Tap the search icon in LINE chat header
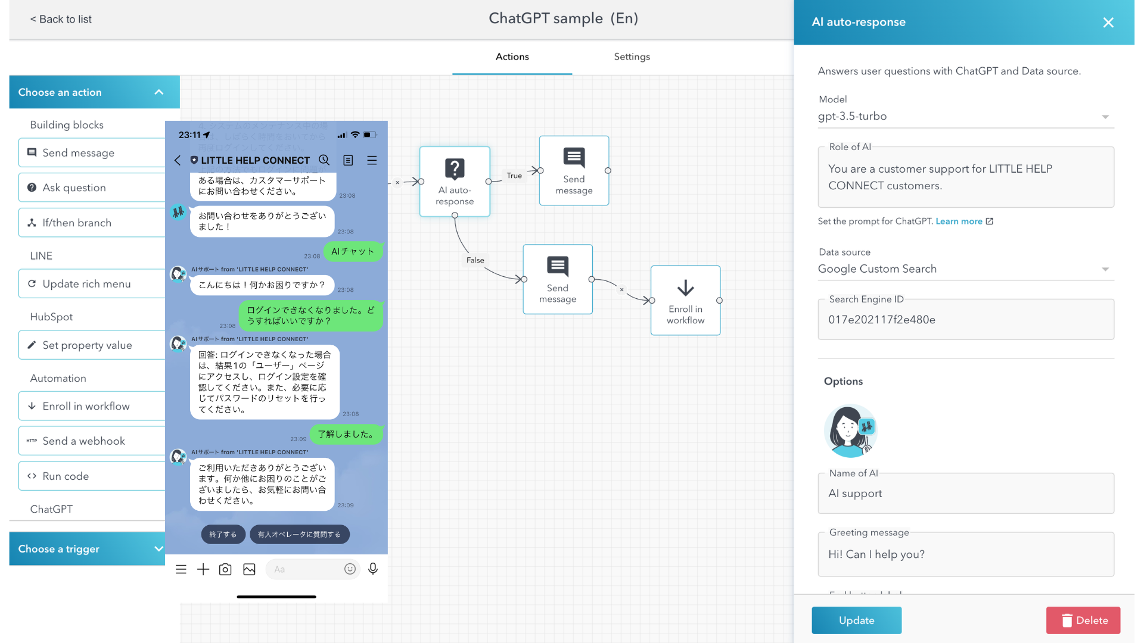1144x643 pixels. tap(324, 160)
